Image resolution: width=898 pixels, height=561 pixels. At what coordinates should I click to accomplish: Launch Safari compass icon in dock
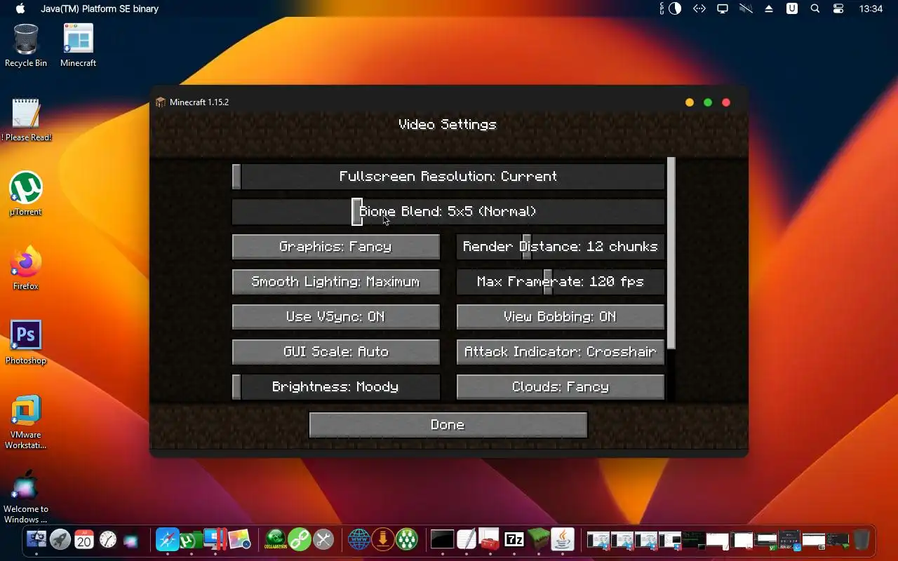[x=167, y=539]
